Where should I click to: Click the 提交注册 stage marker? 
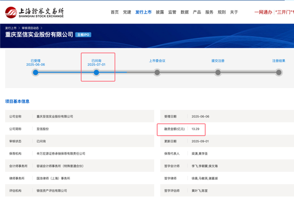point(218,72)
